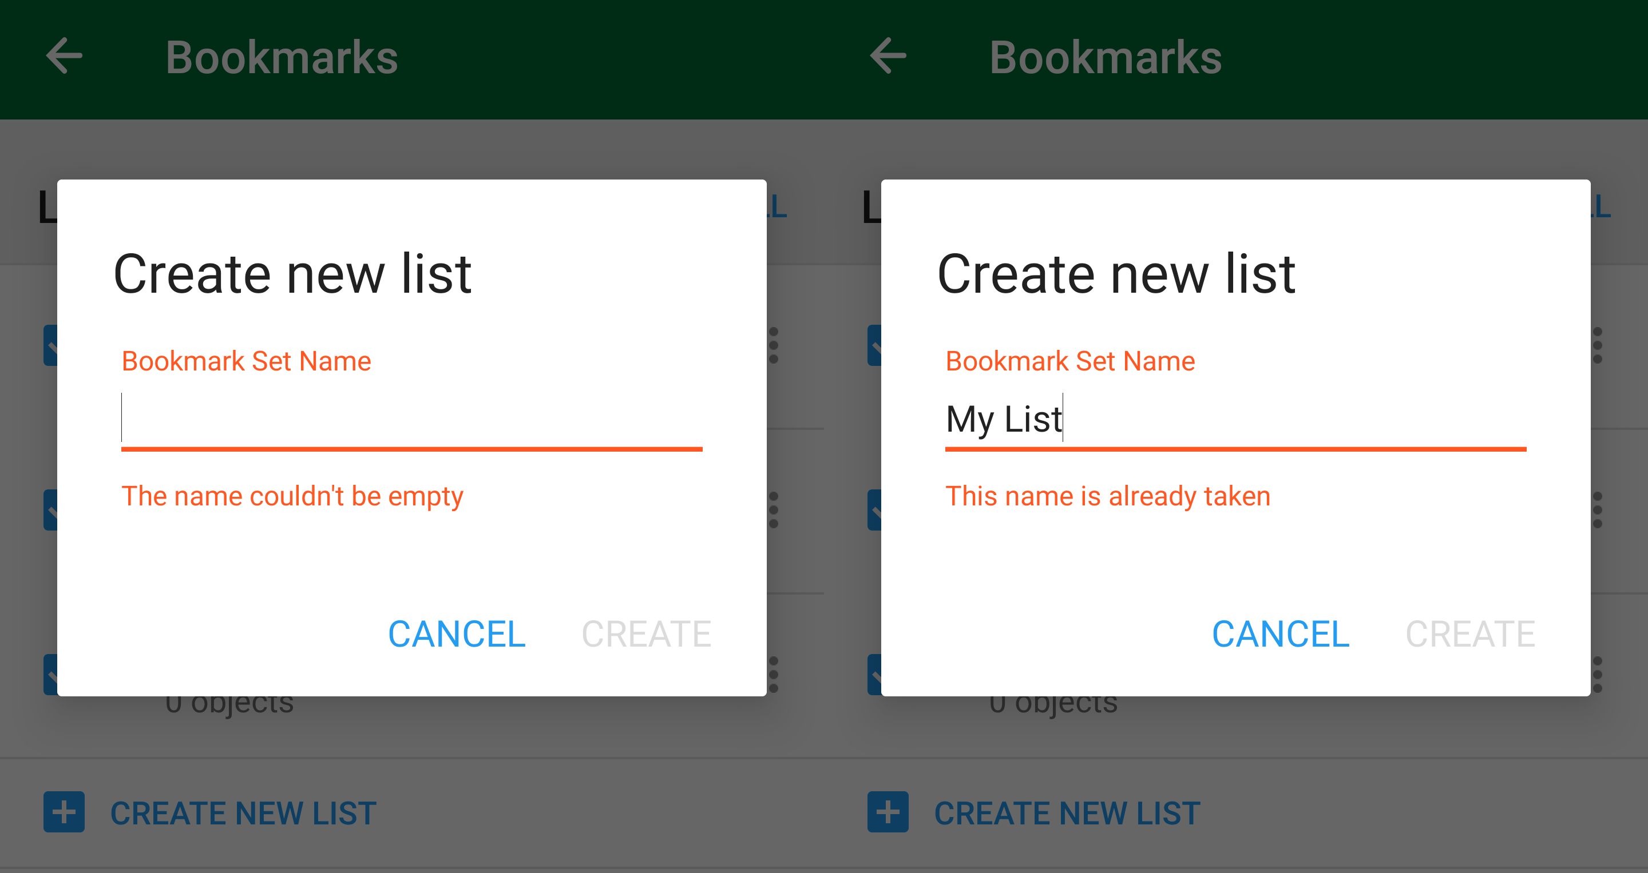Open the bottom three-dot overflow menu on right screen
Viewport: 1648px width, 873px height.
coord(1599,675)
